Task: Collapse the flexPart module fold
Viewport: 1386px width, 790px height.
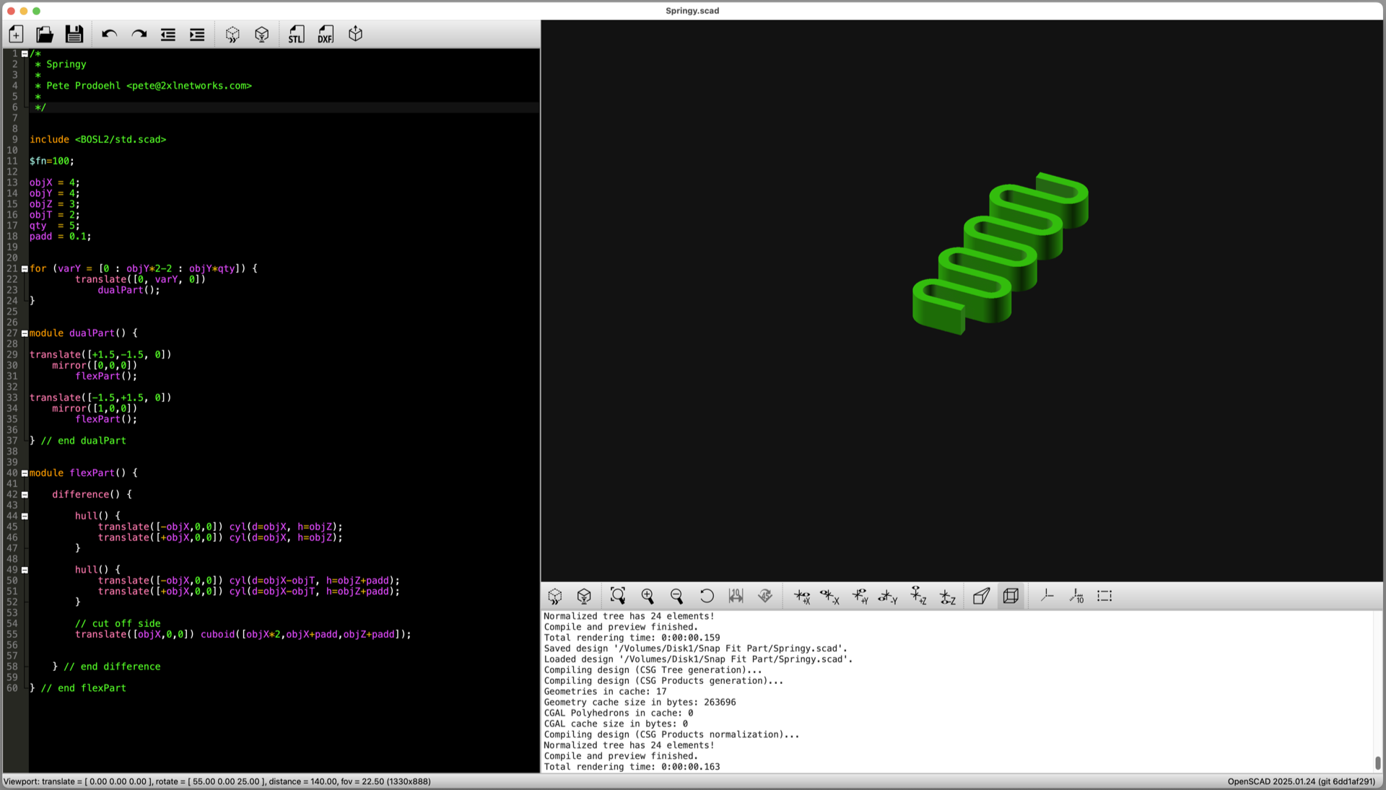Action: (x=25, y=473)
